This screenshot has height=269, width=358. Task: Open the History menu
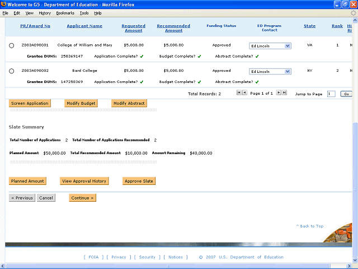45,12
